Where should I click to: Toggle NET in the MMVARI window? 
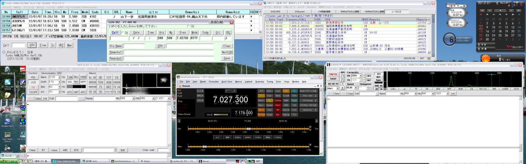coord(369,80)
